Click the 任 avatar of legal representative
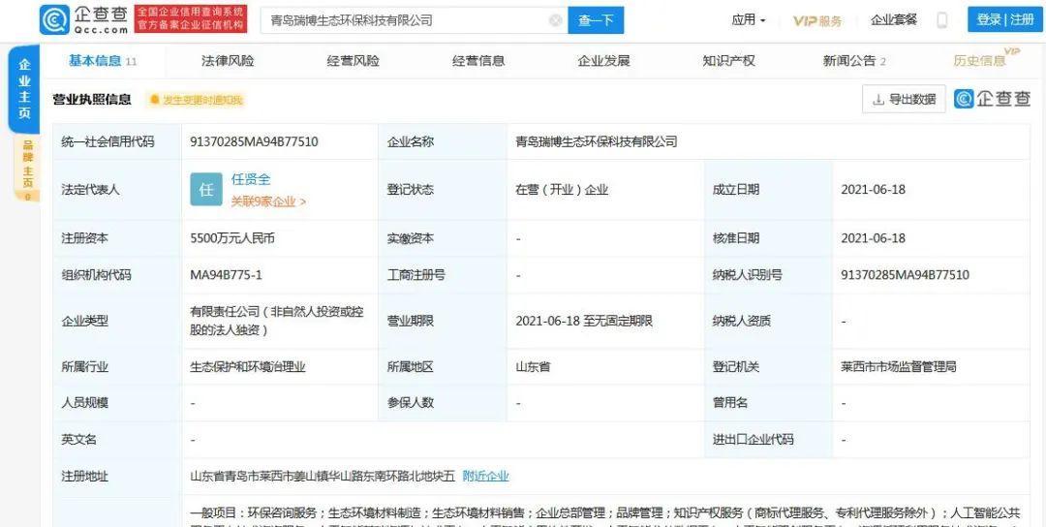 tap(206, 190)
